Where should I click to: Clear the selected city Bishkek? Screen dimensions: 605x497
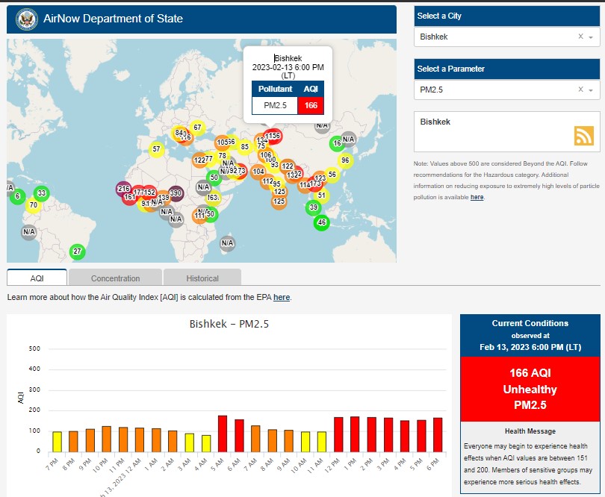point(580,37)
